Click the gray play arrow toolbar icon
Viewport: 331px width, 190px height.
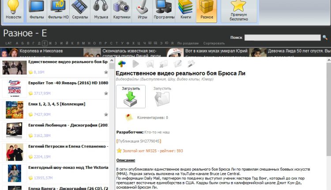click(x=135, y=64)
